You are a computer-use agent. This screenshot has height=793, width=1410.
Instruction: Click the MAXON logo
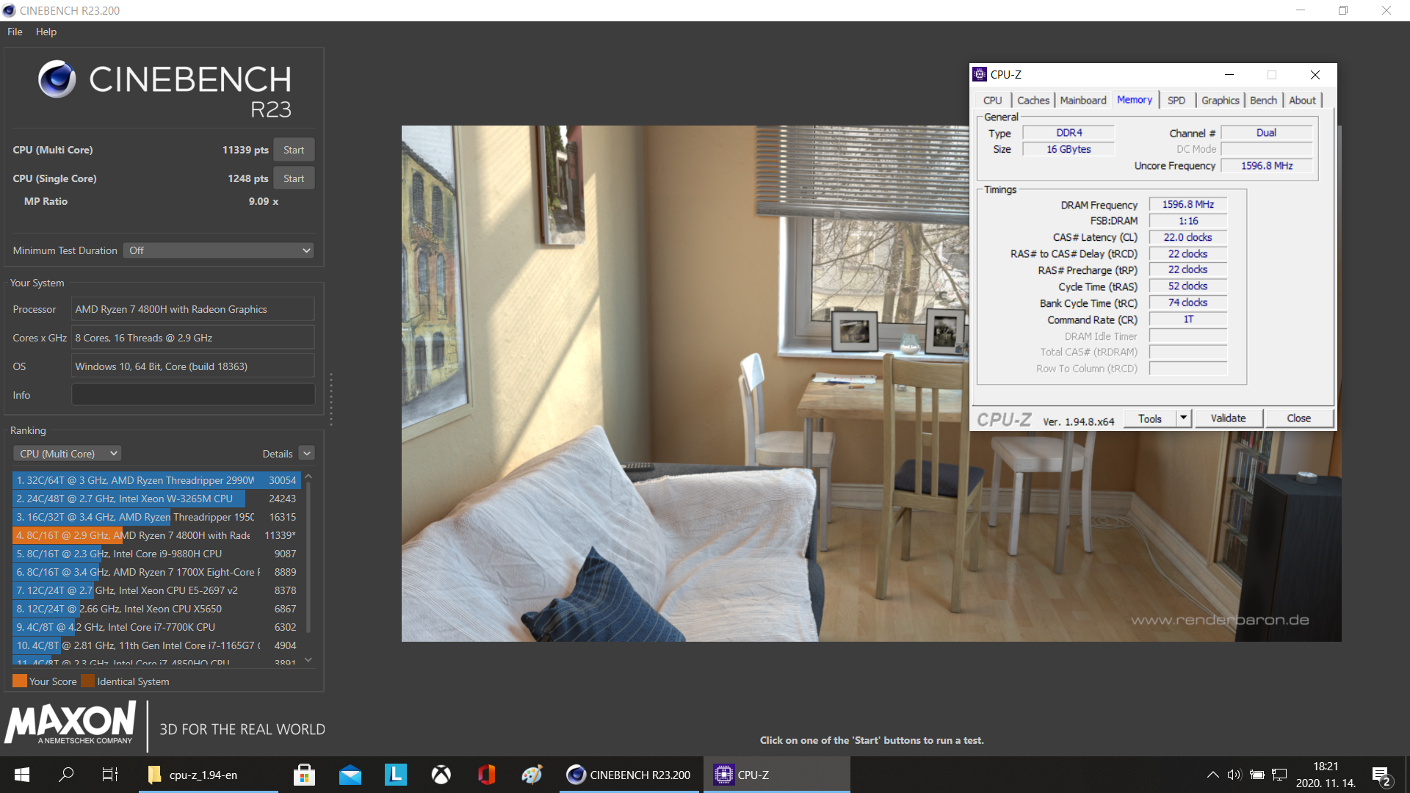(x=70, y=723)
